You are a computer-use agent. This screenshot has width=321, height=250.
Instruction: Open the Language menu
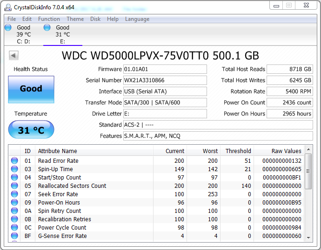(137, 19)
